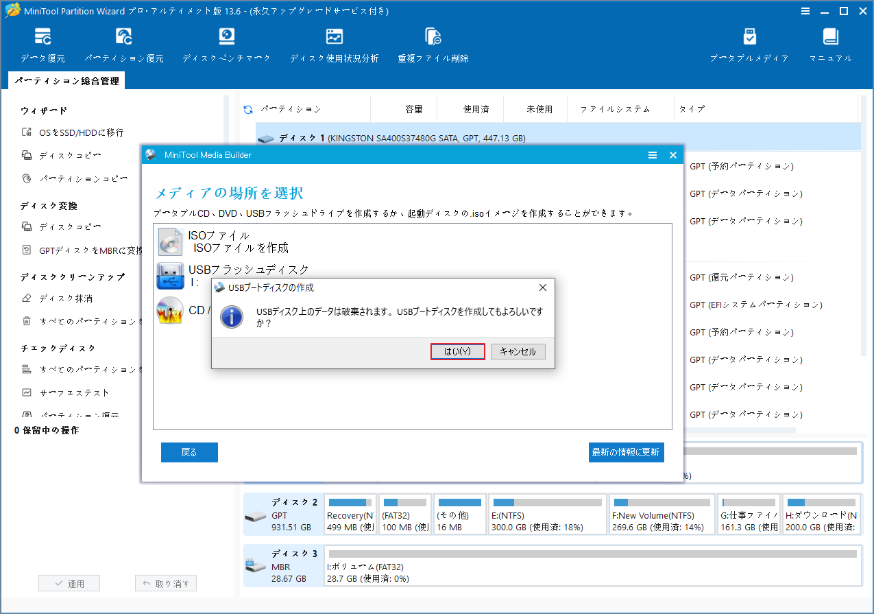The height and width of the screenshot is (614, 874).
Task: Click the サーフェステスト icon in sidebar
Action: tap(27, 392)
